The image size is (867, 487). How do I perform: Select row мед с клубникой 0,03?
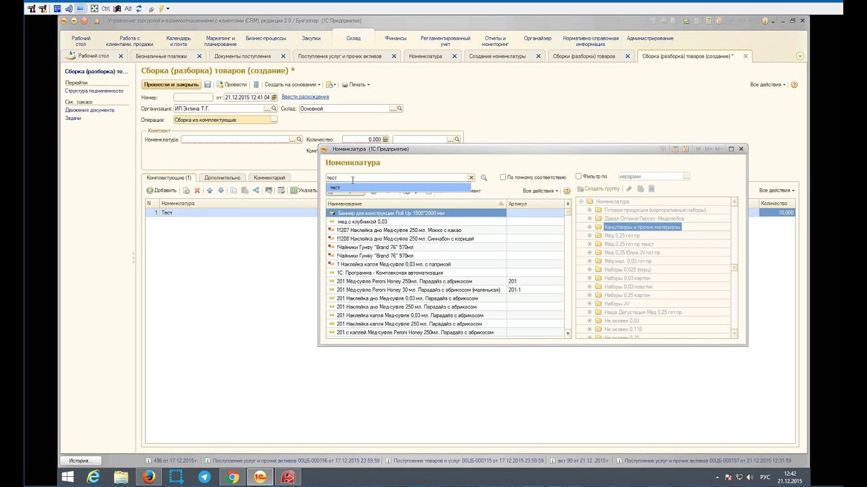pyautogui.click(x=417, y=221)
